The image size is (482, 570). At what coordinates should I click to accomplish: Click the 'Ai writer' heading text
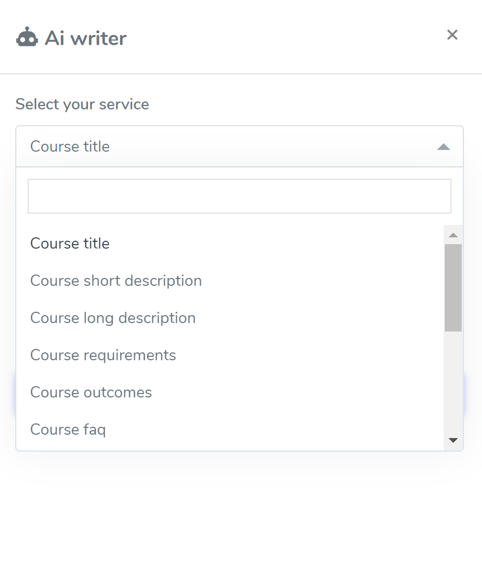tap(86, 38)
